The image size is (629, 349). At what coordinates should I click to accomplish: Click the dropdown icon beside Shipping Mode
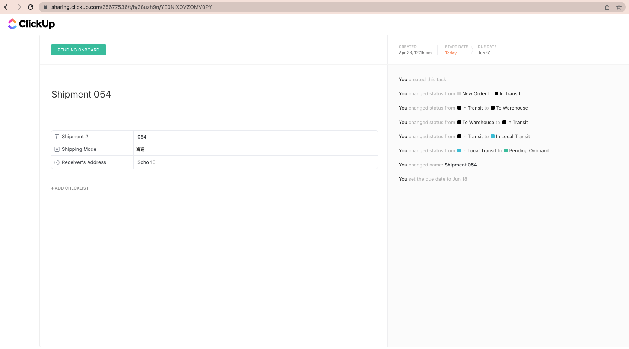57,149
